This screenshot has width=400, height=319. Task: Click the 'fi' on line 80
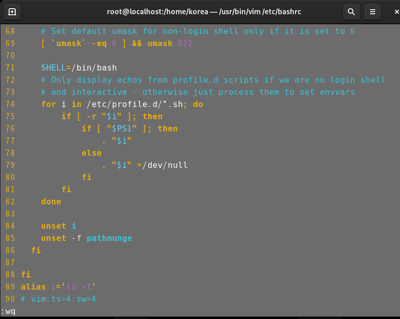click(87, 177)
